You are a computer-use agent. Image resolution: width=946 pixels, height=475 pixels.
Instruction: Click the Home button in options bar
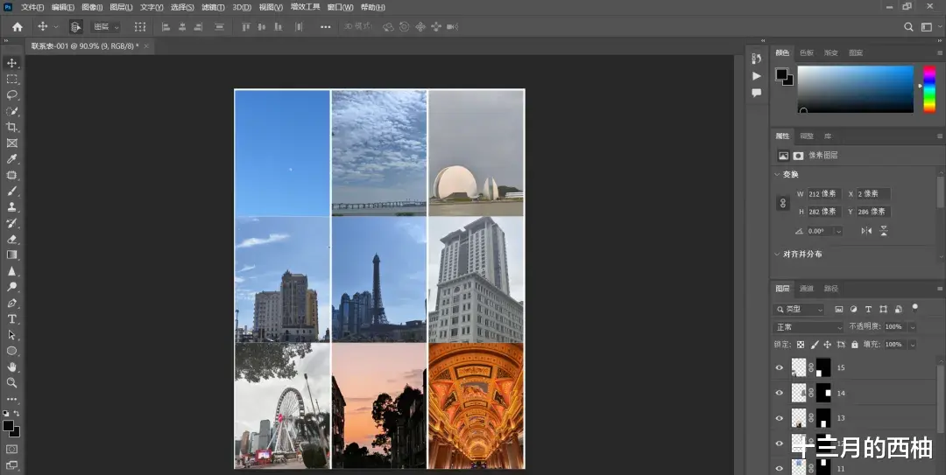(x=18, y=26)
